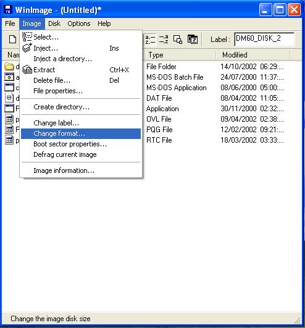Click the sort ascending a-z toolbar icon
Viewport: 305px width, 328px height.
150,40
